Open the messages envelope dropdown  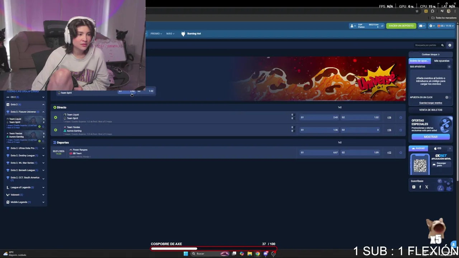click(x=422, y=26)
